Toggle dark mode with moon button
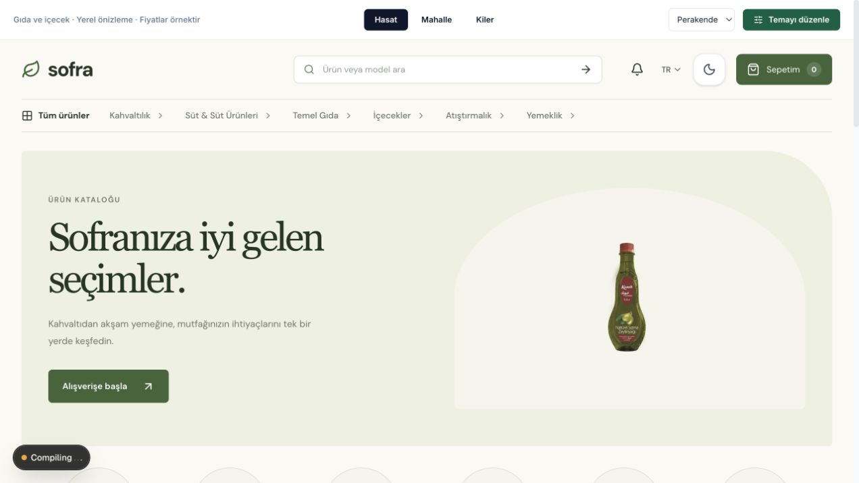The image size is (859, 483). 709,69
